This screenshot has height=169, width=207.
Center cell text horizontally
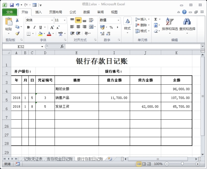78,27
